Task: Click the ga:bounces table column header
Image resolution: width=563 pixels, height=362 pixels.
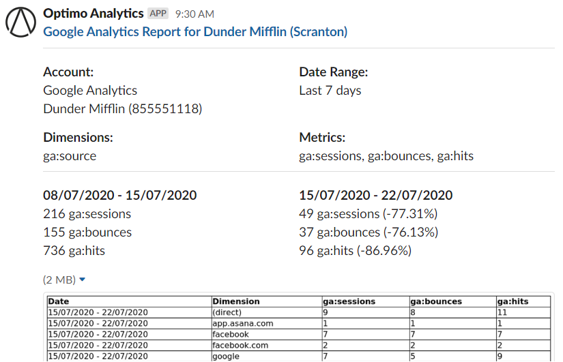Action: pyautogui.click(x=453, y=301)
